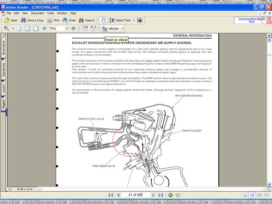
Task: Open the Pages side tab
Action: pos(3,104)
